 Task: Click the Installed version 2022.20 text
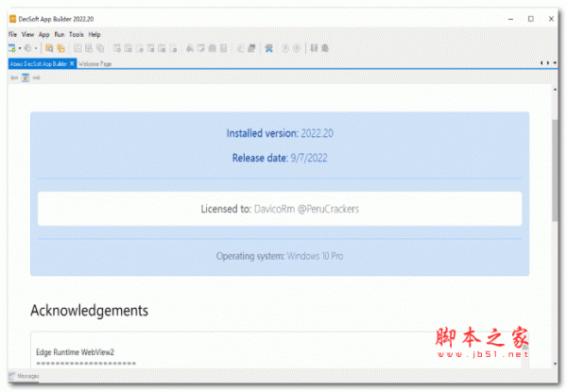click(x=280, y=133)
